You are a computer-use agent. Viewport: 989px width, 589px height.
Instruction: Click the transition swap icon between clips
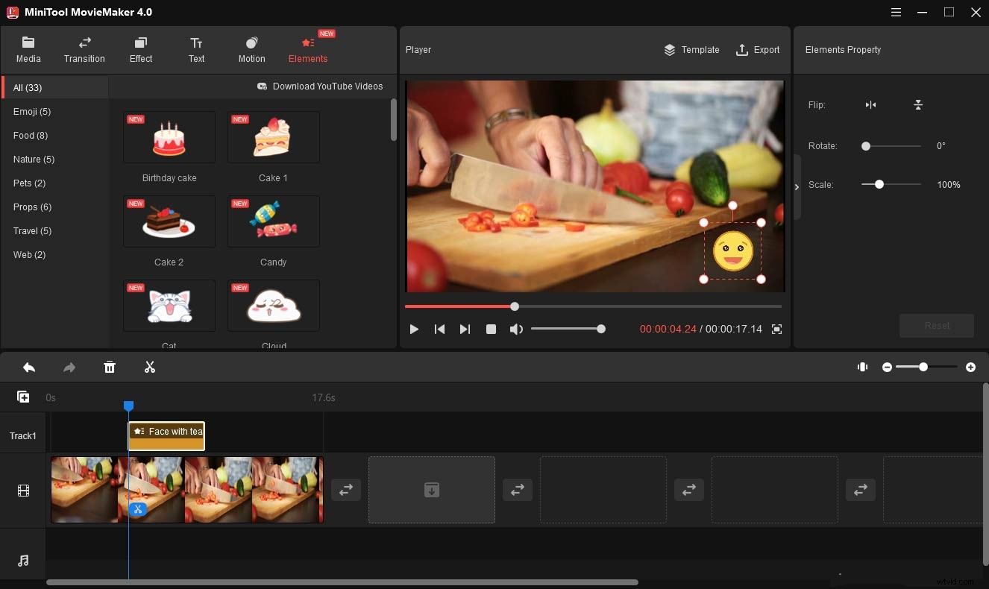pyautogui.click(x=345, y=490)
